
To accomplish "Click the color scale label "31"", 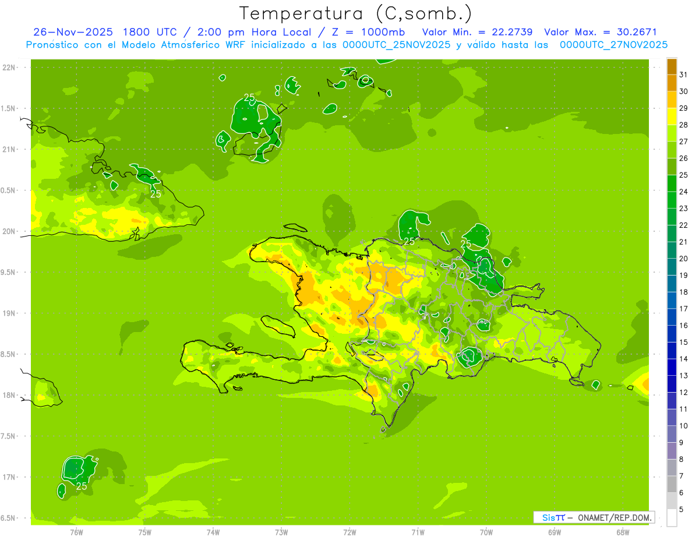I will tap(684, 75).
